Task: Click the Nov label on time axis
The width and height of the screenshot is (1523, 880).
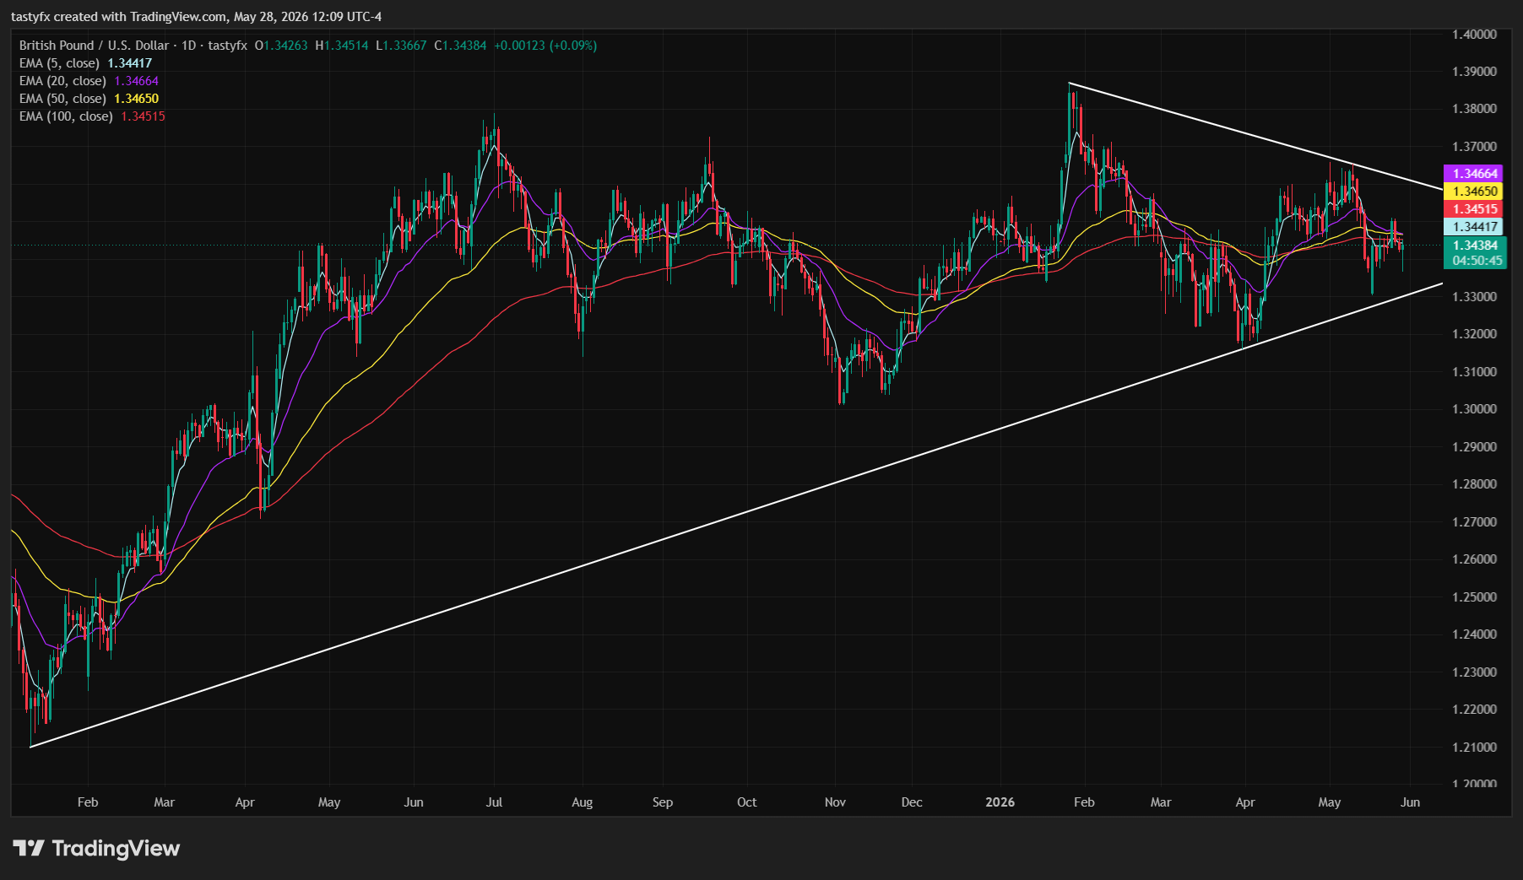Action: [x=835, y=802]
